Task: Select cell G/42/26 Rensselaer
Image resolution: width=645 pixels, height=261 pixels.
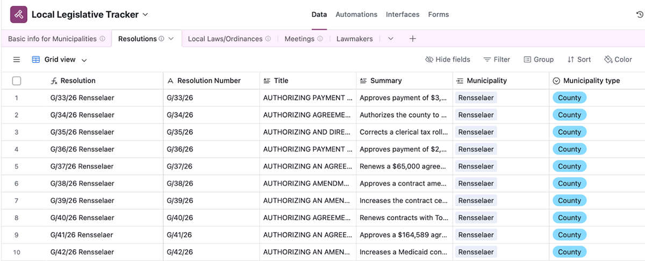Action: [x=82, y=252]
